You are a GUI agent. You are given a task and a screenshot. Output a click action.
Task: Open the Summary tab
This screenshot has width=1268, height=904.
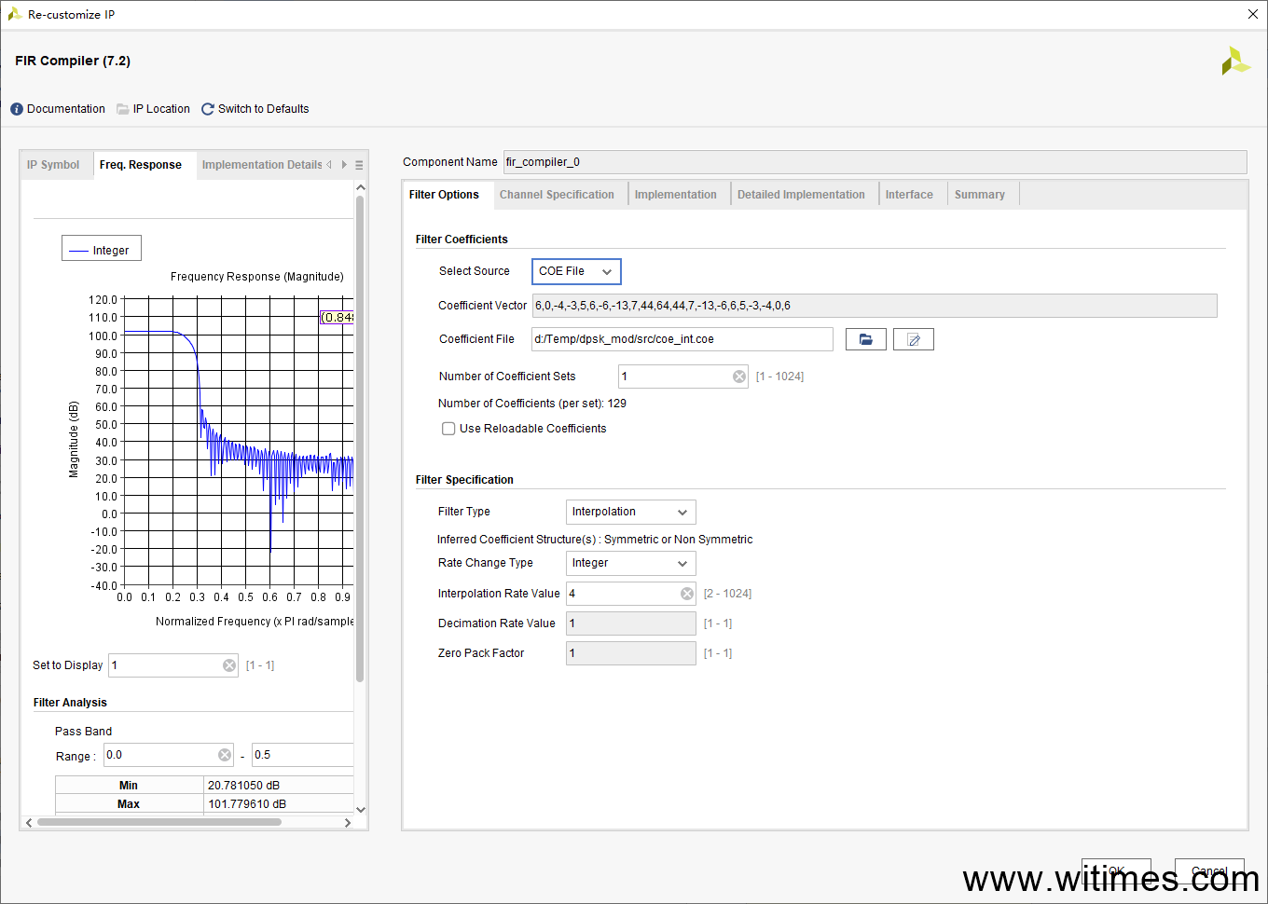(x=980, y=195)
